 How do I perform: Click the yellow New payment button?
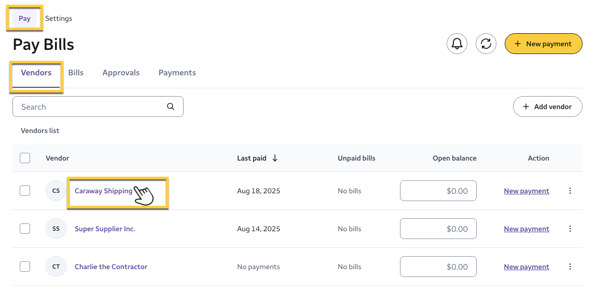coord(543,44)
